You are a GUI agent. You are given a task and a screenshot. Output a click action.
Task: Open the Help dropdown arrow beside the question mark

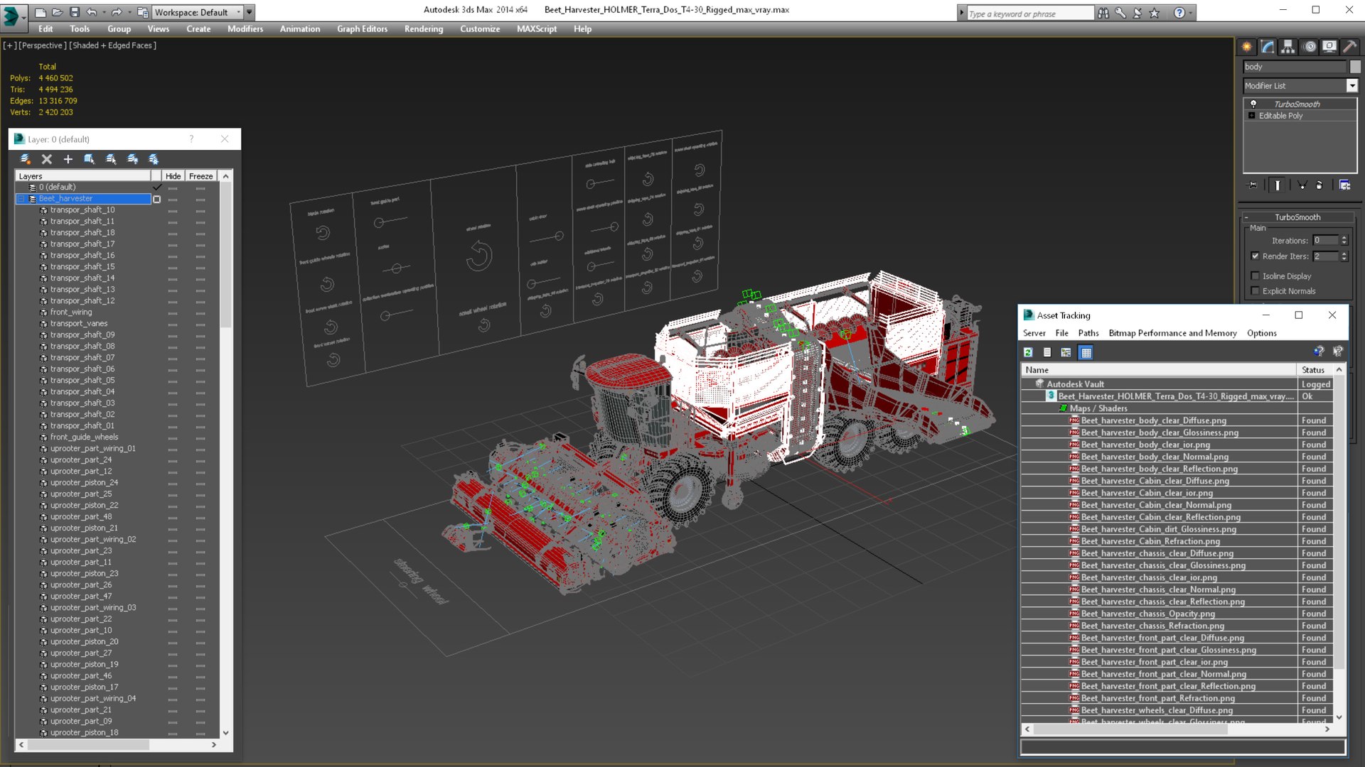(1191, 13)
